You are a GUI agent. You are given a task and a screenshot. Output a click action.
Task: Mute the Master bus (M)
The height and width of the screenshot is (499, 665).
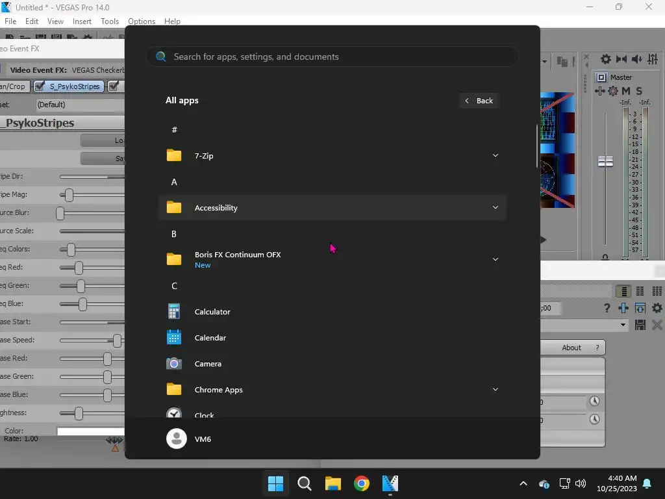click(x=626, y=91)
